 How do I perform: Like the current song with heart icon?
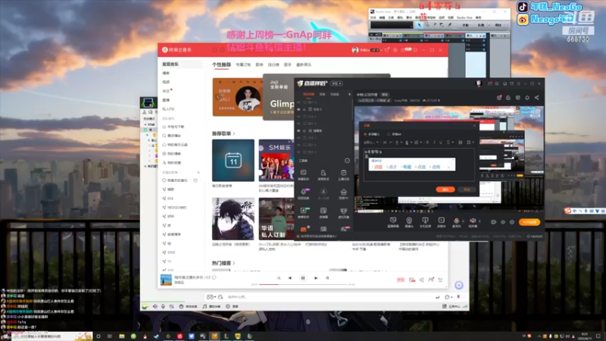coord(214,277)
